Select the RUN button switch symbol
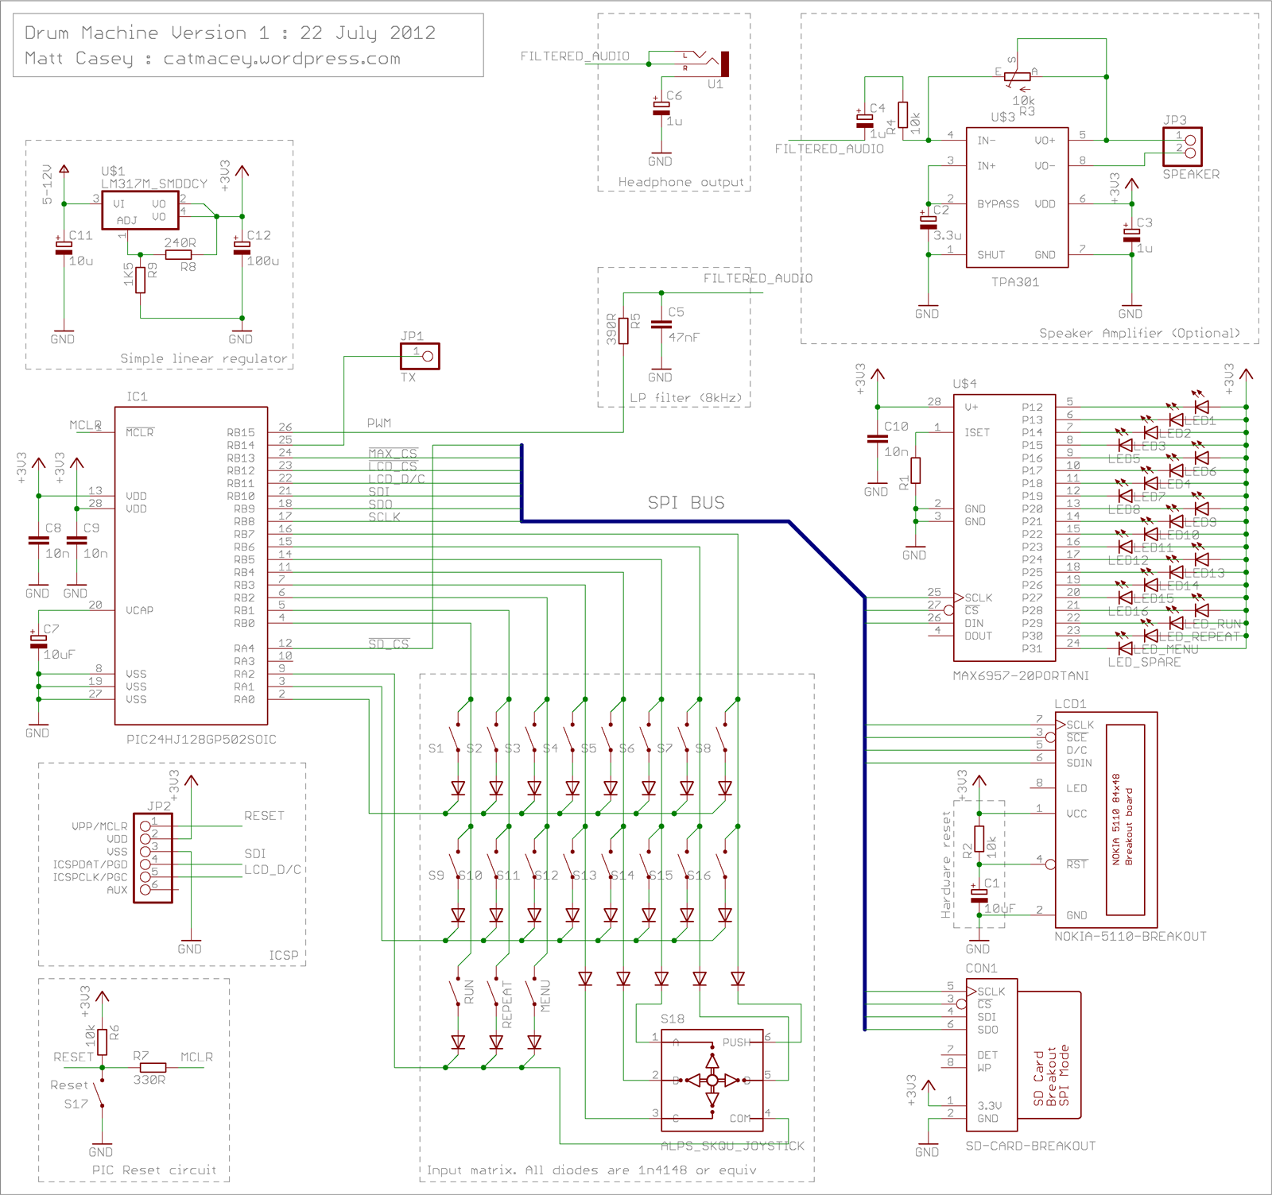The width and height of the screenshot is (1272, 1195). tap(456, 992)
